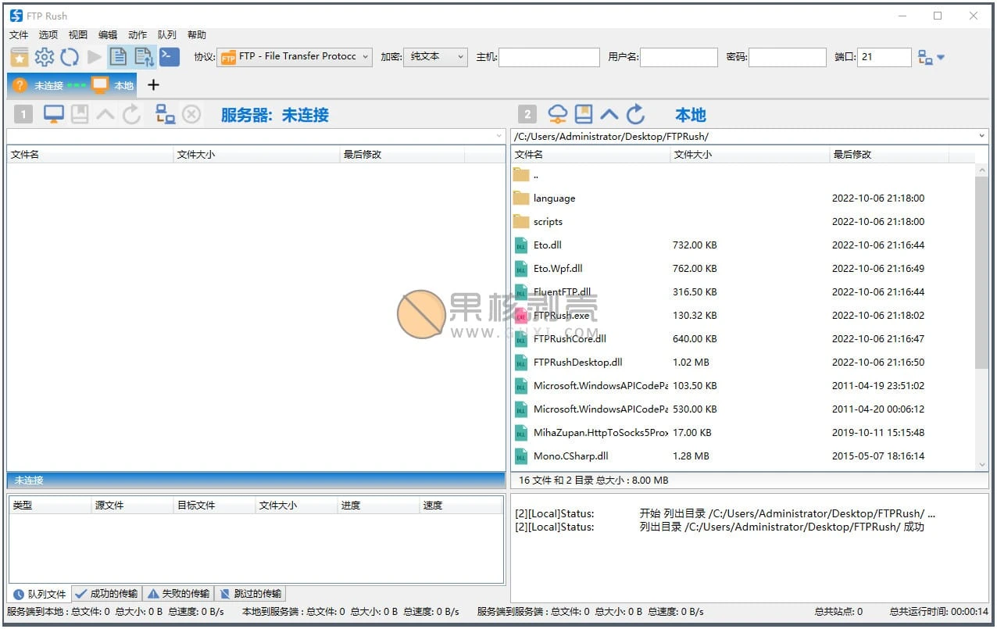The image size is (997, 629).
Task: Expand the encryption dropdown 纯文本
Action: point(435,57)
